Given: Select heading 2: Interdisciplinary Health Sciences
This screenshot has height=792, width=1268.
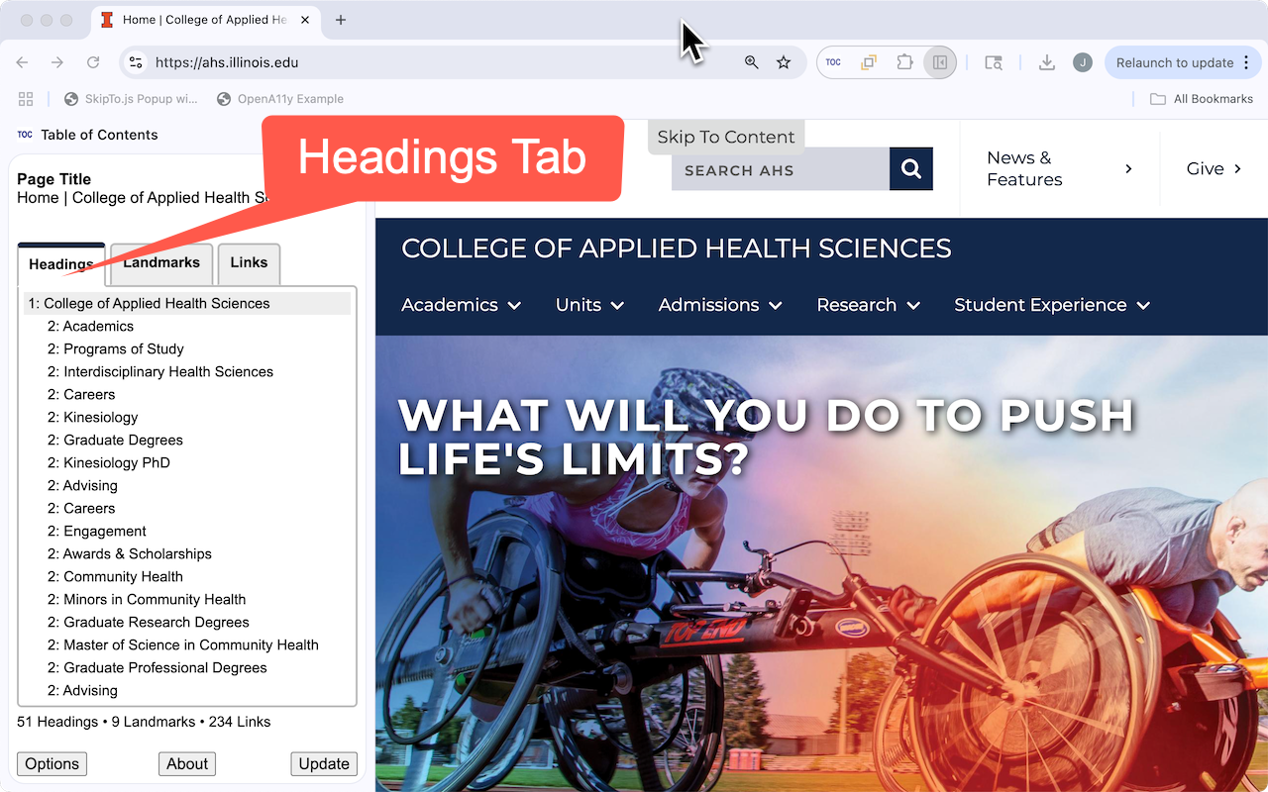Looking at the screenshot, I should pos(160,372).
